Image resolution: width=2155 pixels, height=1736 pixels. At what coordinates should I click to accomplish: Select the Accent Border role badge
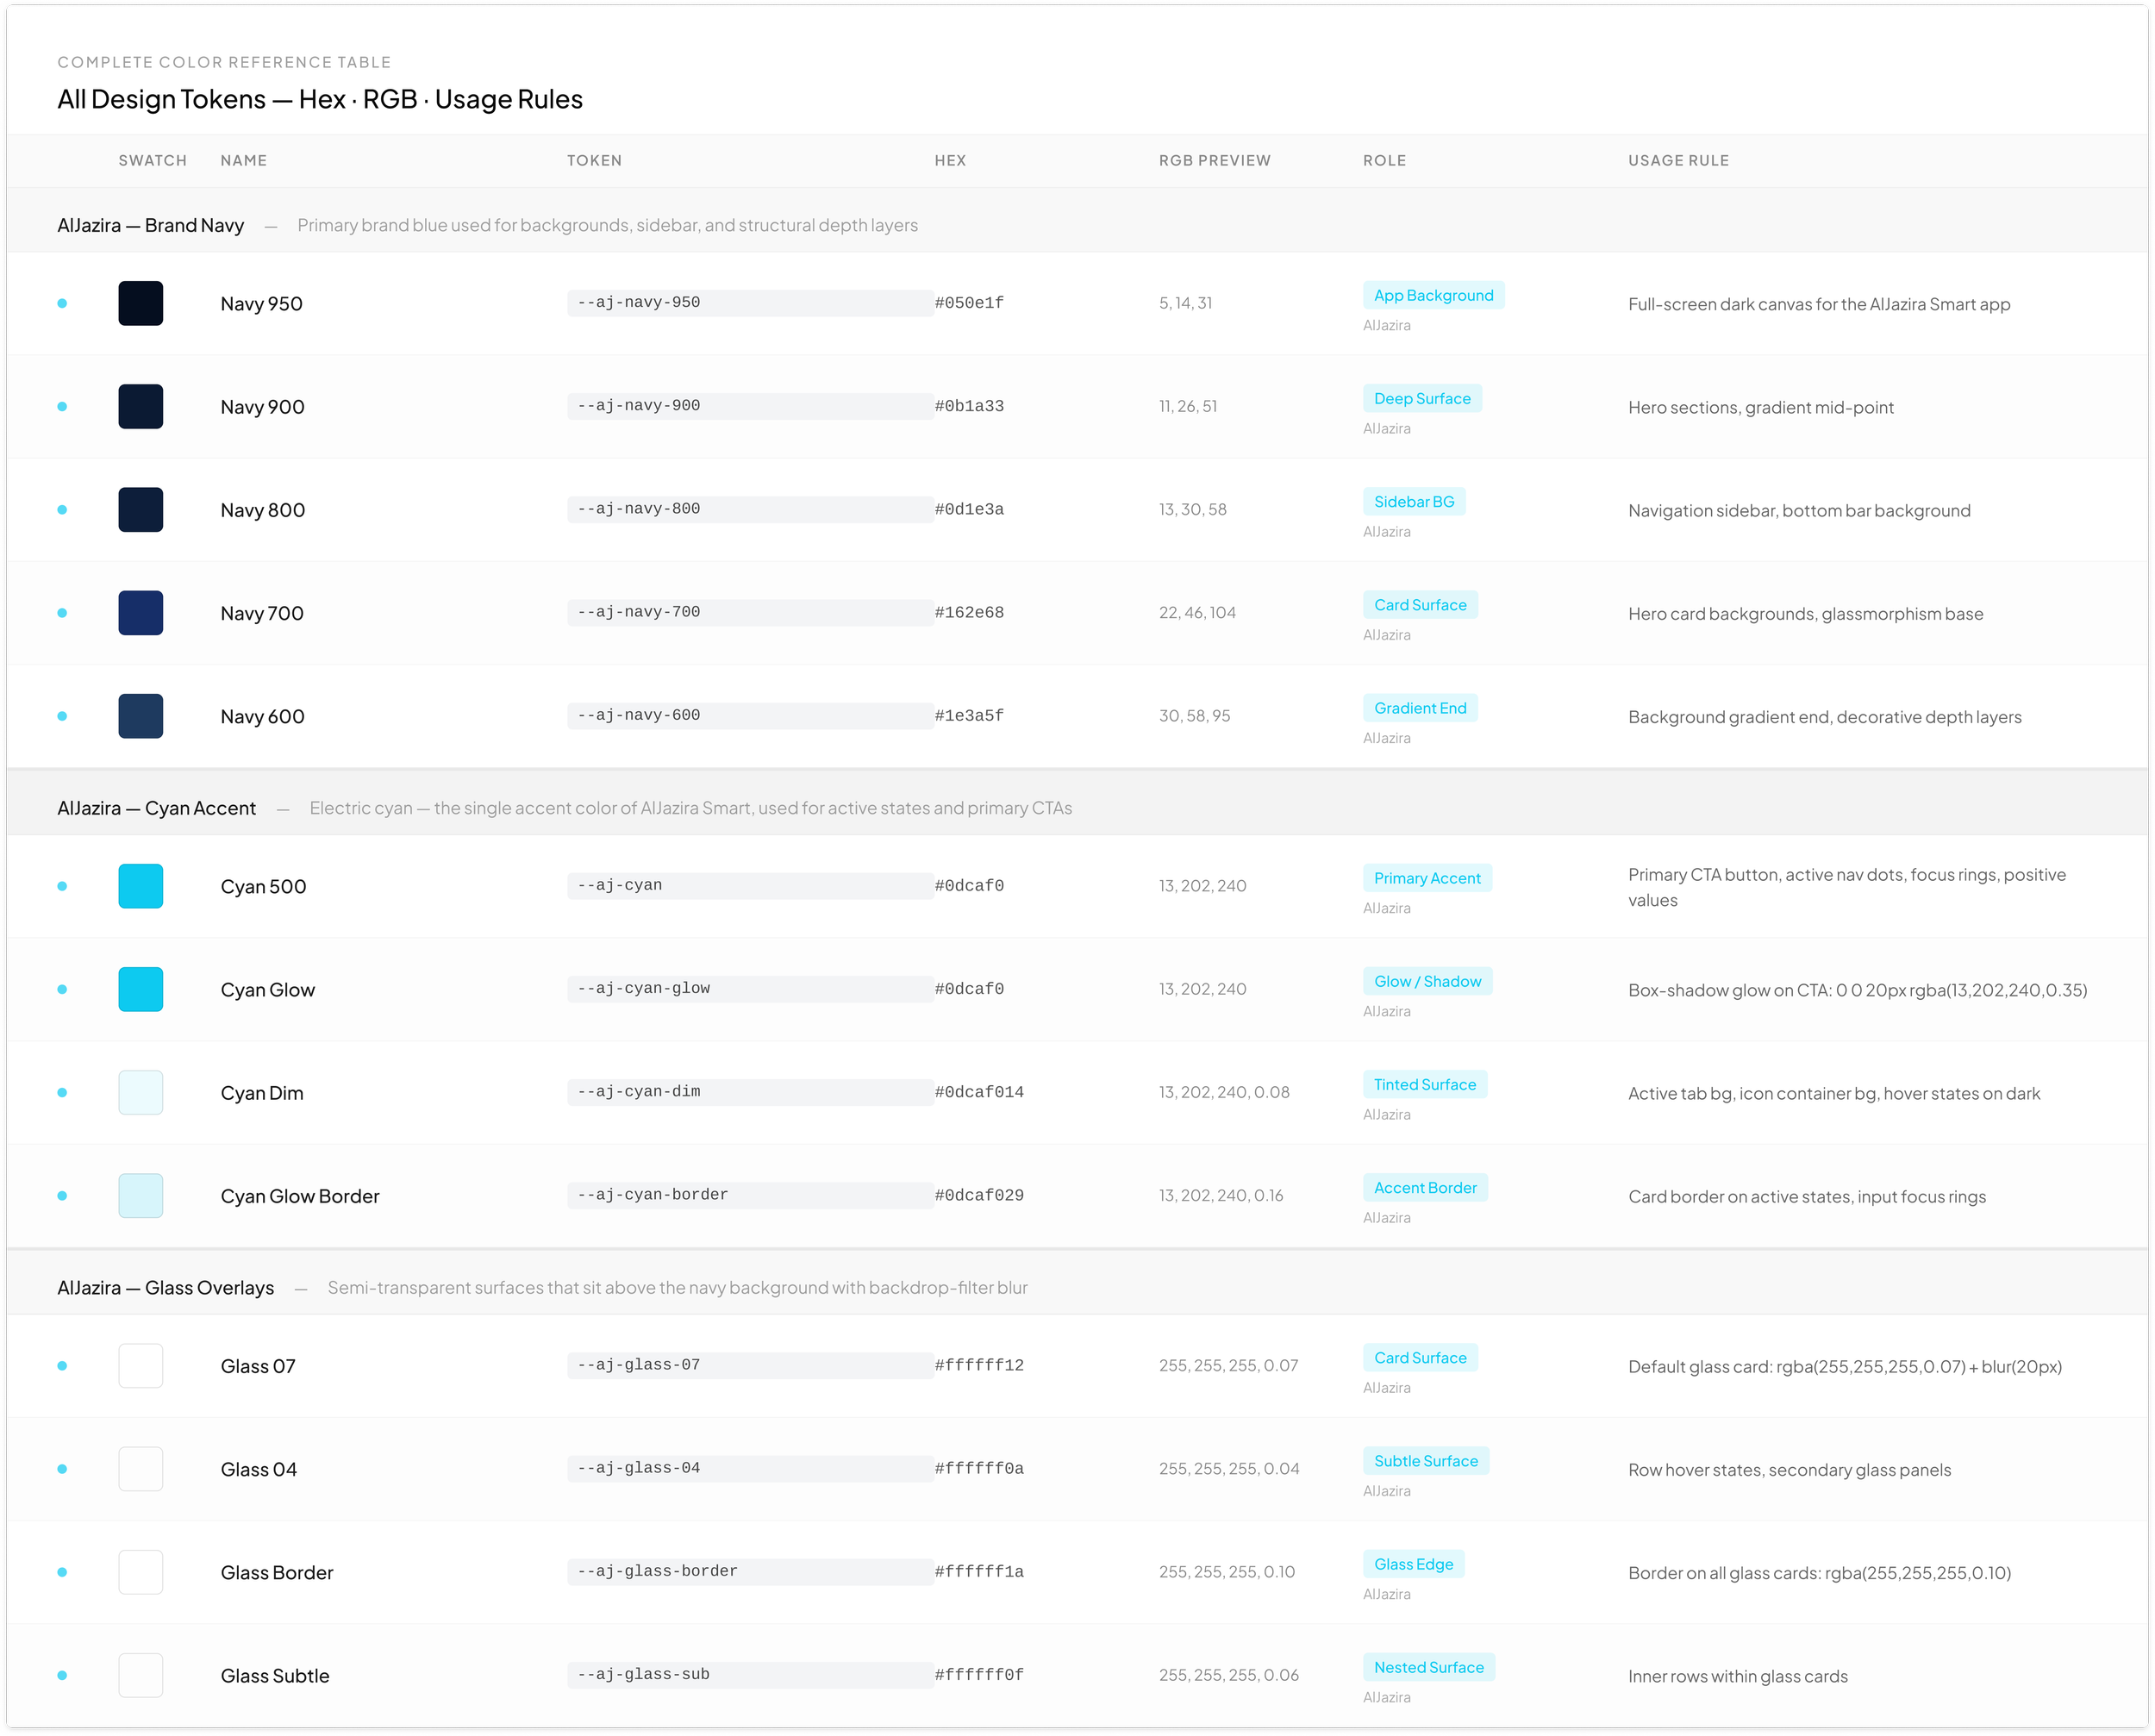[1425, 1187]
